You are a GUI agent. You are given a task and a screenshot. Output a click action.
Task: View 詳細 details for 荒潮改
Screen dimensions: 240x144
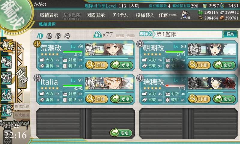pos(96,65)
